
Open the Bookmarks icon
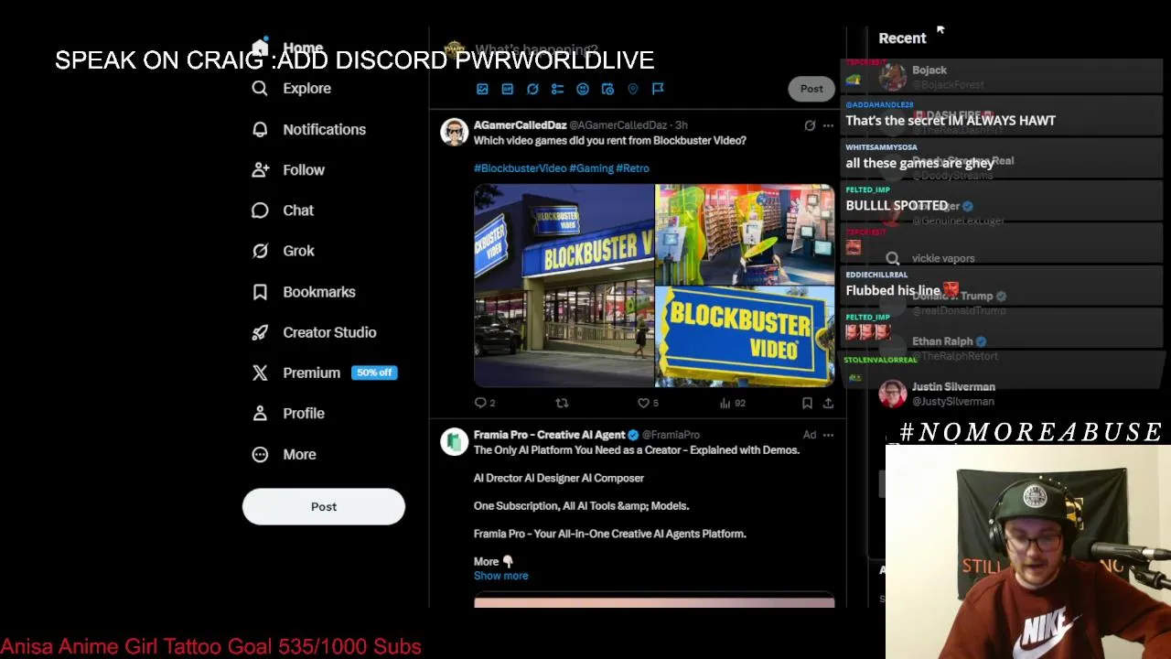[260, 292]
